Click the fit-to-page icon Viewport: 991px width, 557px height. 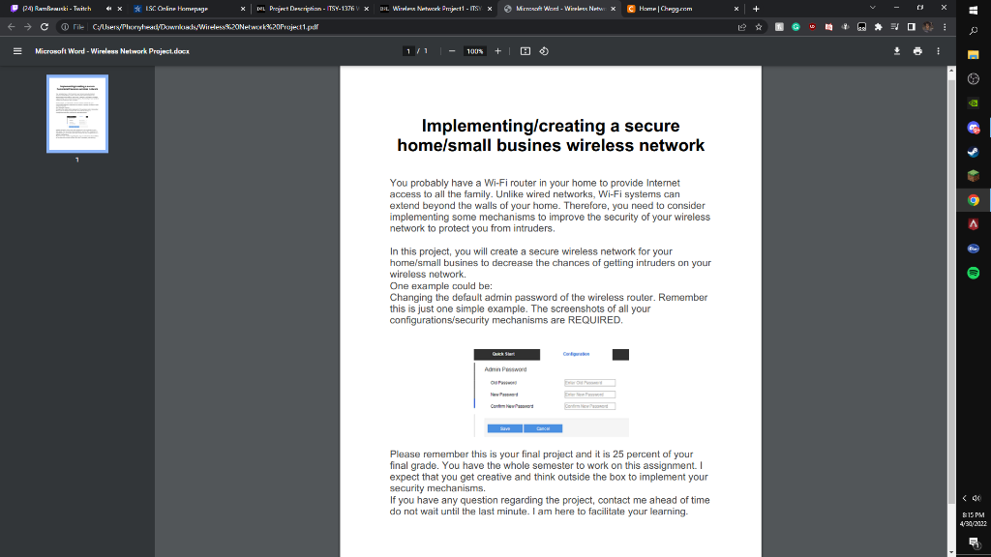pos(524,52)
